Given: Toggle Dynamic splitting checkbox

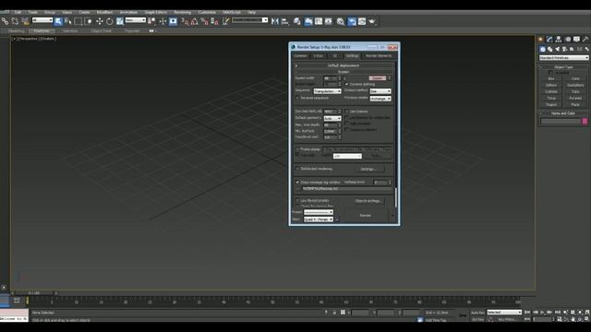Looking at the screenshot, I should coord(347,84).
